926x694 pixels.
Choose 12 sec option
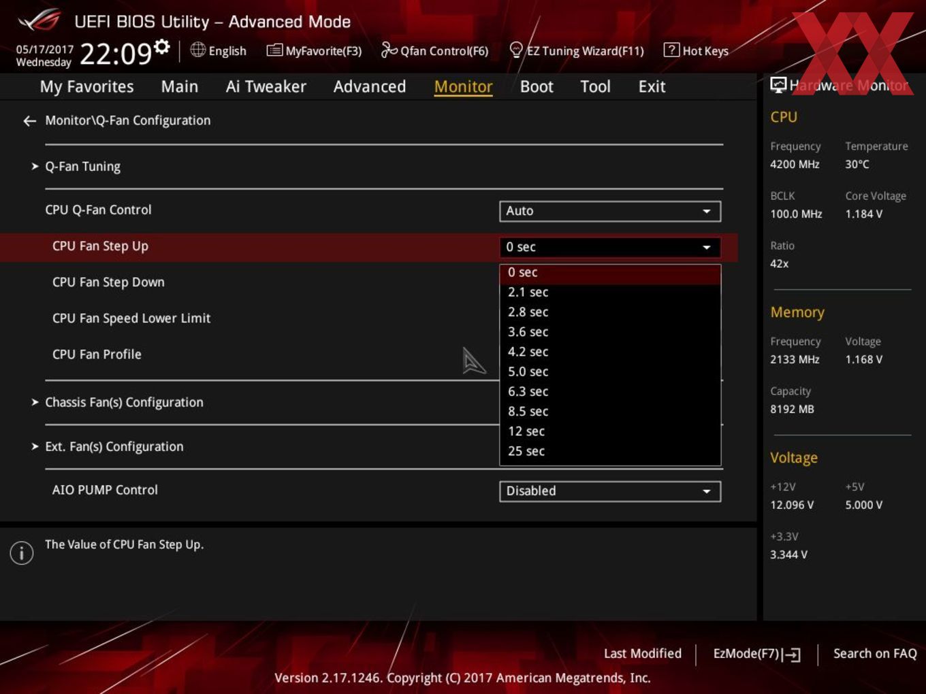[x=610, y=431]
